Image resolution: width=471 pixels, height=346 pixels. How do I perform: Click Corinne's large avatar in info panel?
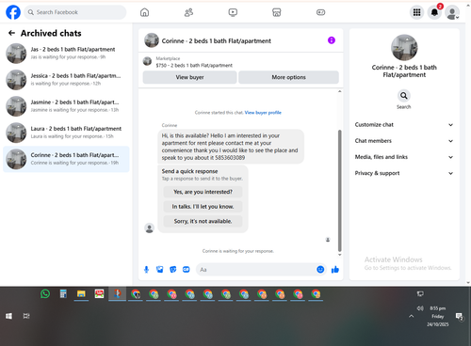point(404,47)
